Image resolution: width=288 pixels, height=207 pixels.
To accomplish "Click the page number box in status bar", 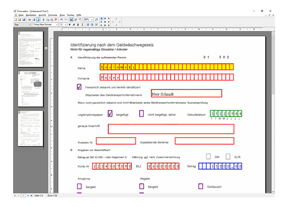I will tap(23, 196).
